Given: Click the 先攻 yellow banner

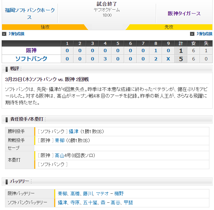Looking at the screenshot, I should (x=169, y=27).
